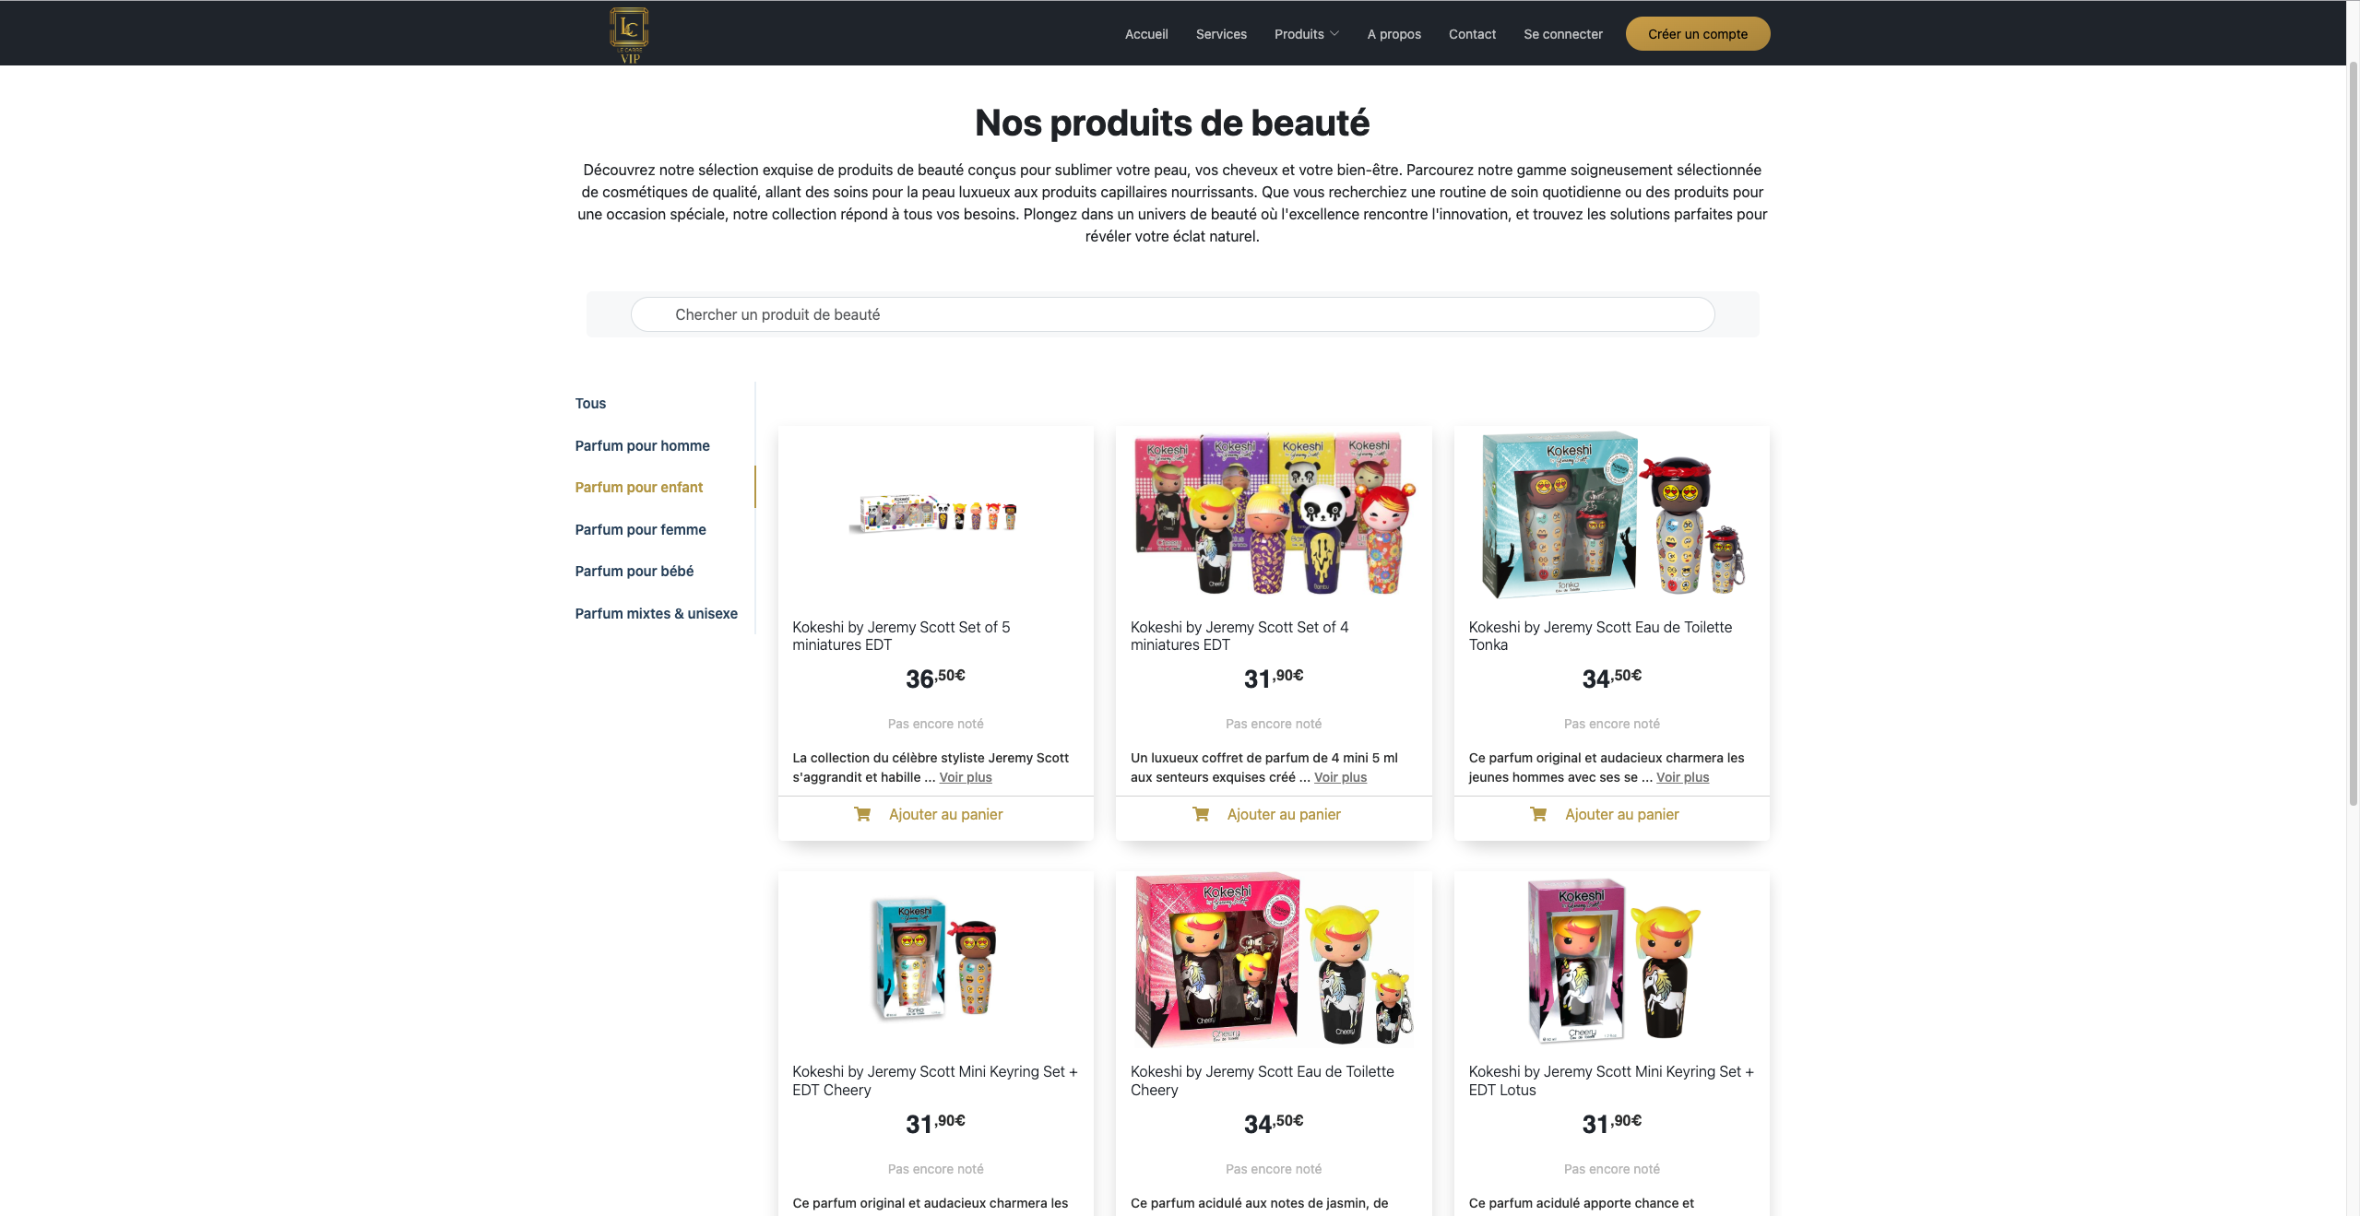Image resolution: width=2360 pixels, height=1216 pixels.
Task: Open Mini Keyring Set EDT Lotus image
Action: click(1612, 961)
